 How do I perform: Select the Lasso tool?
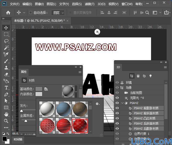[x=6, y=41]
